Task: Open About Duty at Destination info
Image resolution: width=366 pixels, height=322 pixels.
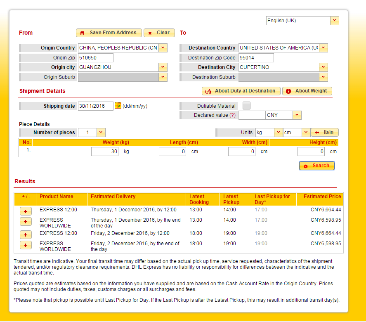Action: click(241, 91)
